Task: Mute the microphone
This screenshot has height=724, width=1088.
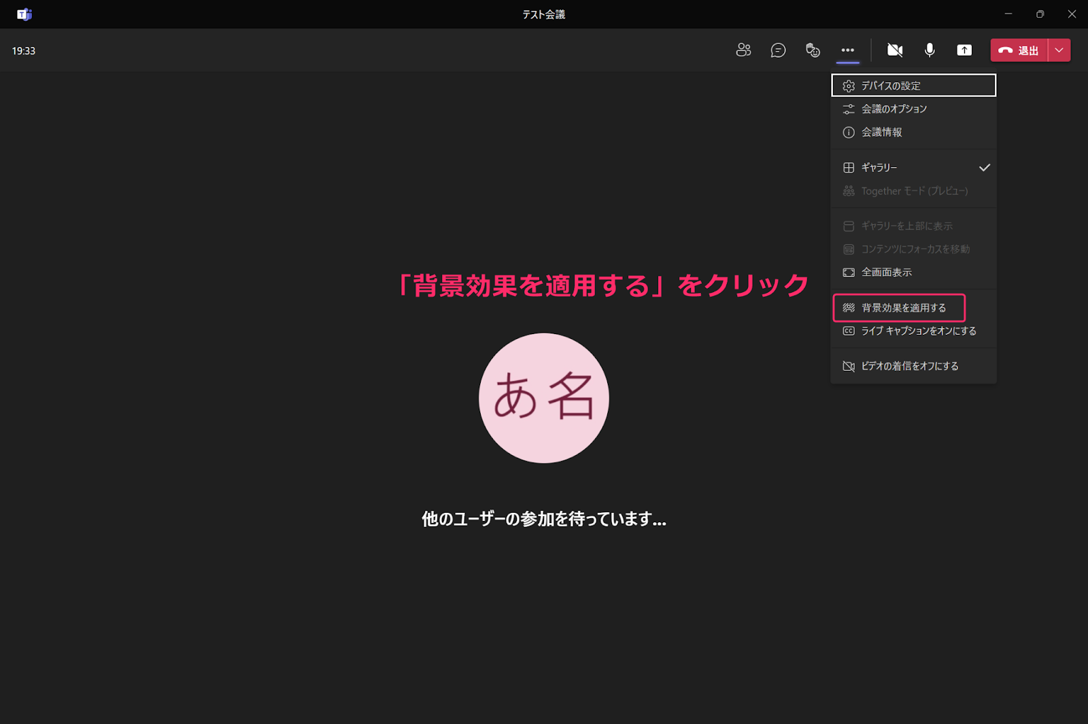Action: click(930, 50)
